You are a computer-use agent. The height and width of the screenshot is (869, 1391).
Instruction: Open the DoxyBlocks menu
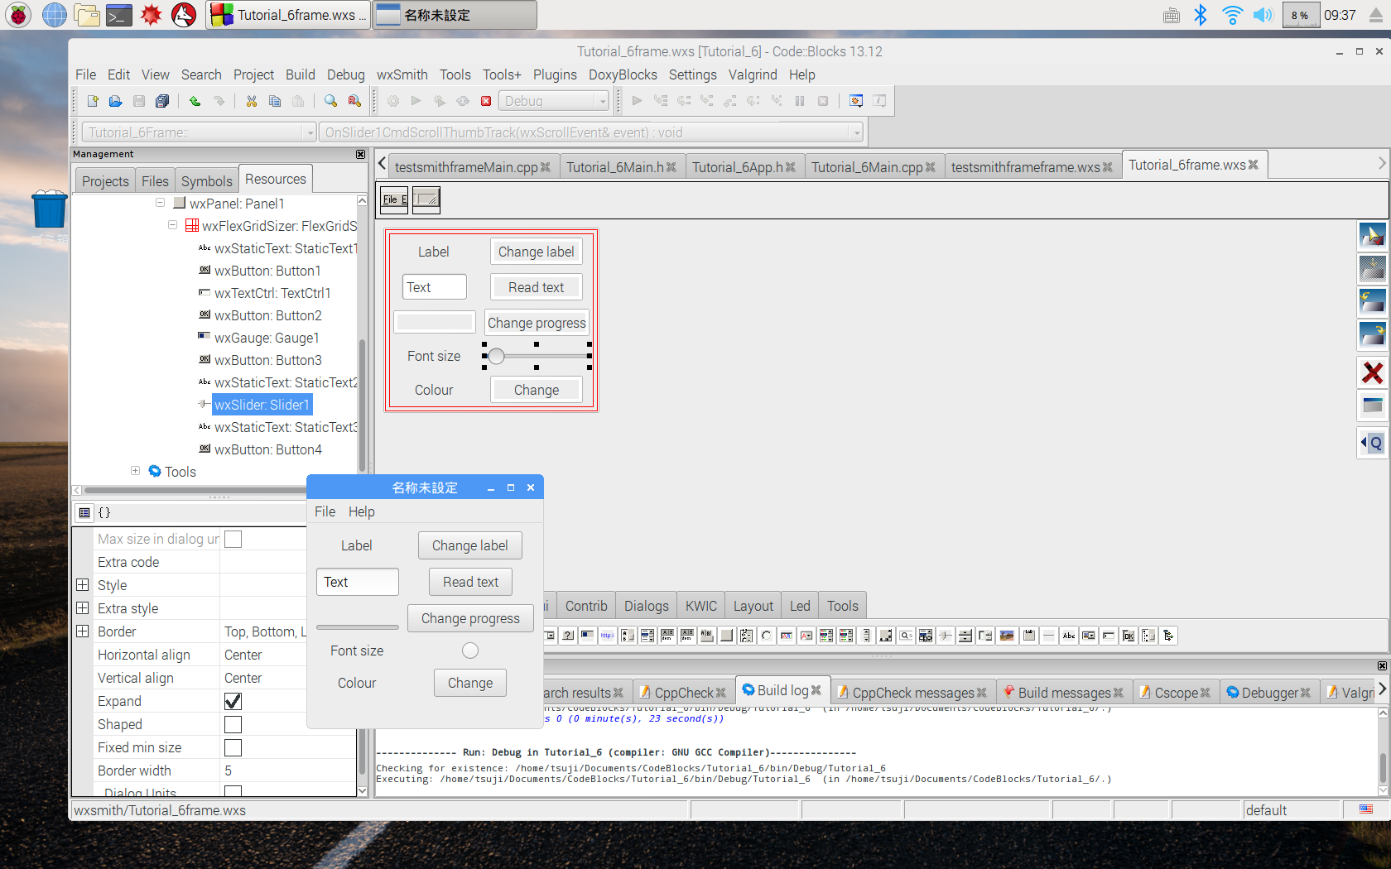[x=623, y=74]
